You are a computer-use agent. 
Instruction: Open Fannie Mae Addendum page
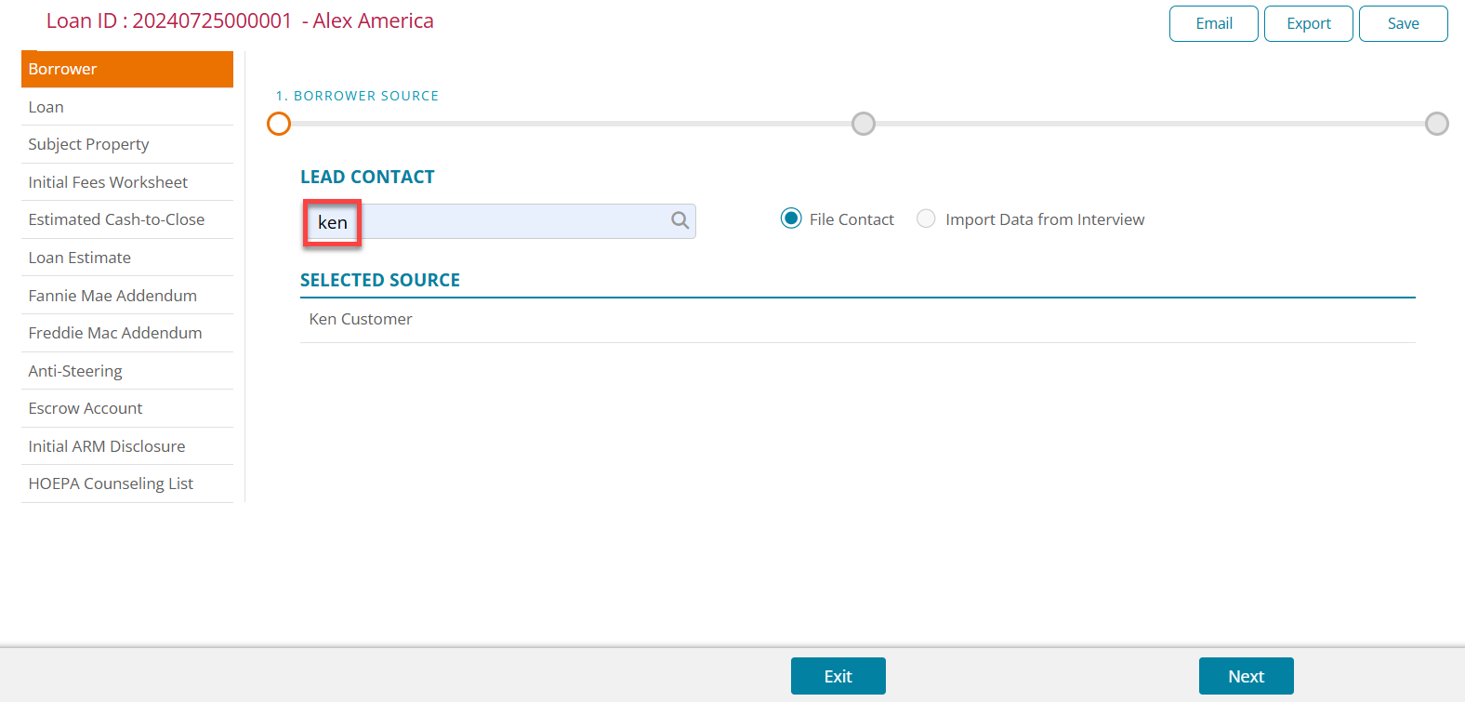click(112, 296)
